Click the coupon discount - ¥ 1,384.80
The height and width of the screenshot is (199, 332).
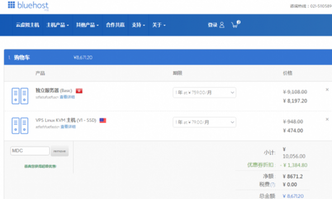click(x=294, y=165)
